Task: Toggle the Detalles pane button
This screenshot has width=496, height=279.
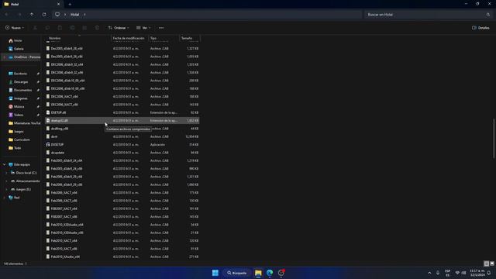Action: click(x=480, y=28)
